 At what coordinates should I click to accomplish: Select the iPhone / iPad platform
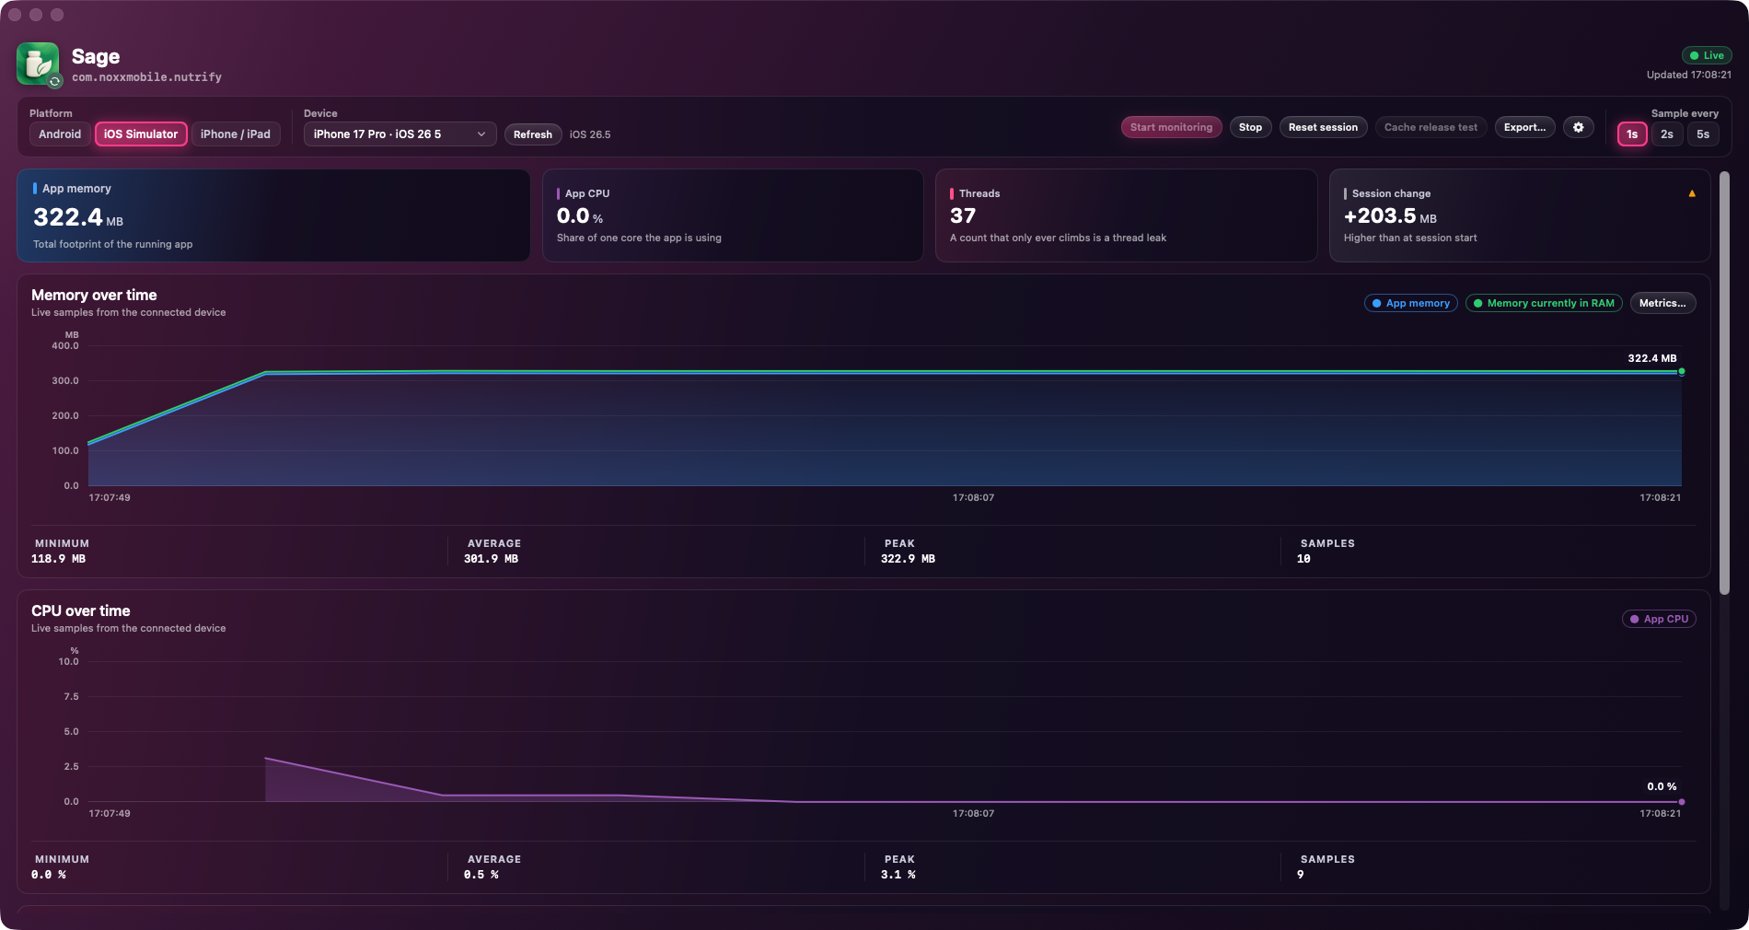click(236, 134)
